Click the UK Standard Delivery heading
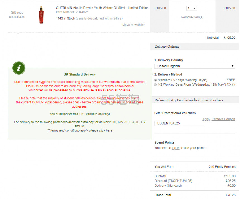 (80, 74)
